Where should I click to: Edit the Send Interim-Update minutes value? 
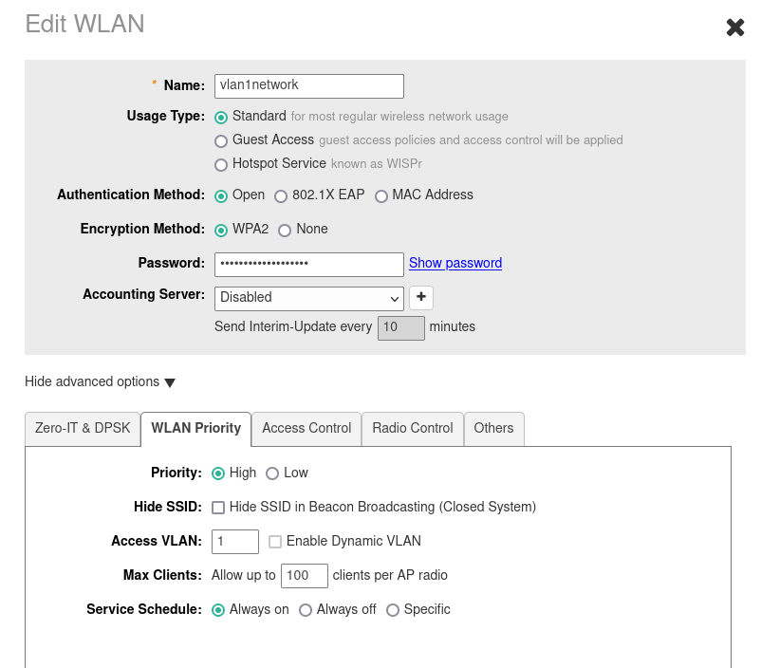[x=400, y=327]
